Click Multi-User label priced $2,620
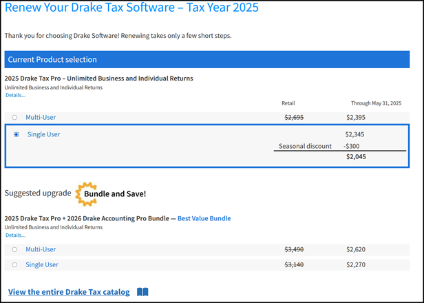This screenshot has width=424, height=303. (41, 249)
